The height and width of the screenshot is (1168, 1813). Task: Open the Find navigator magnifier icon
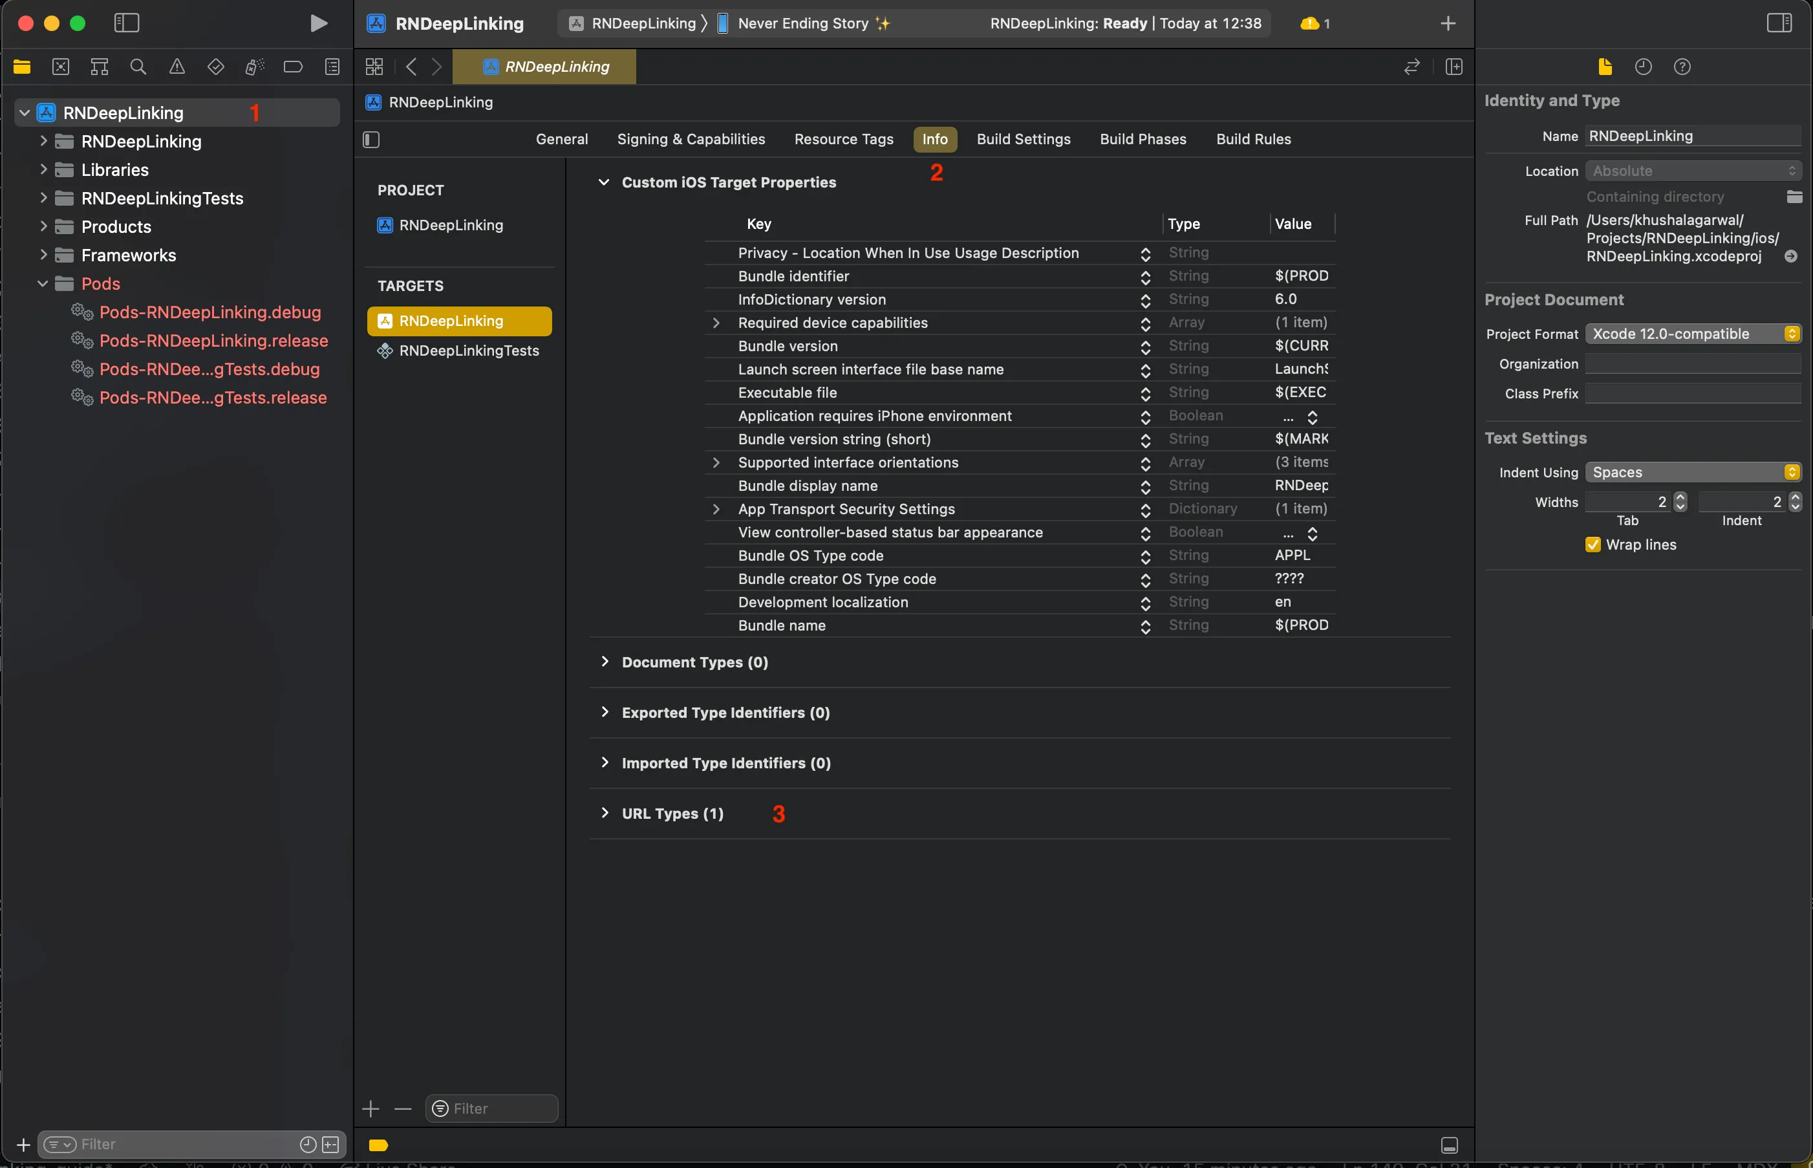pos(138,67)
